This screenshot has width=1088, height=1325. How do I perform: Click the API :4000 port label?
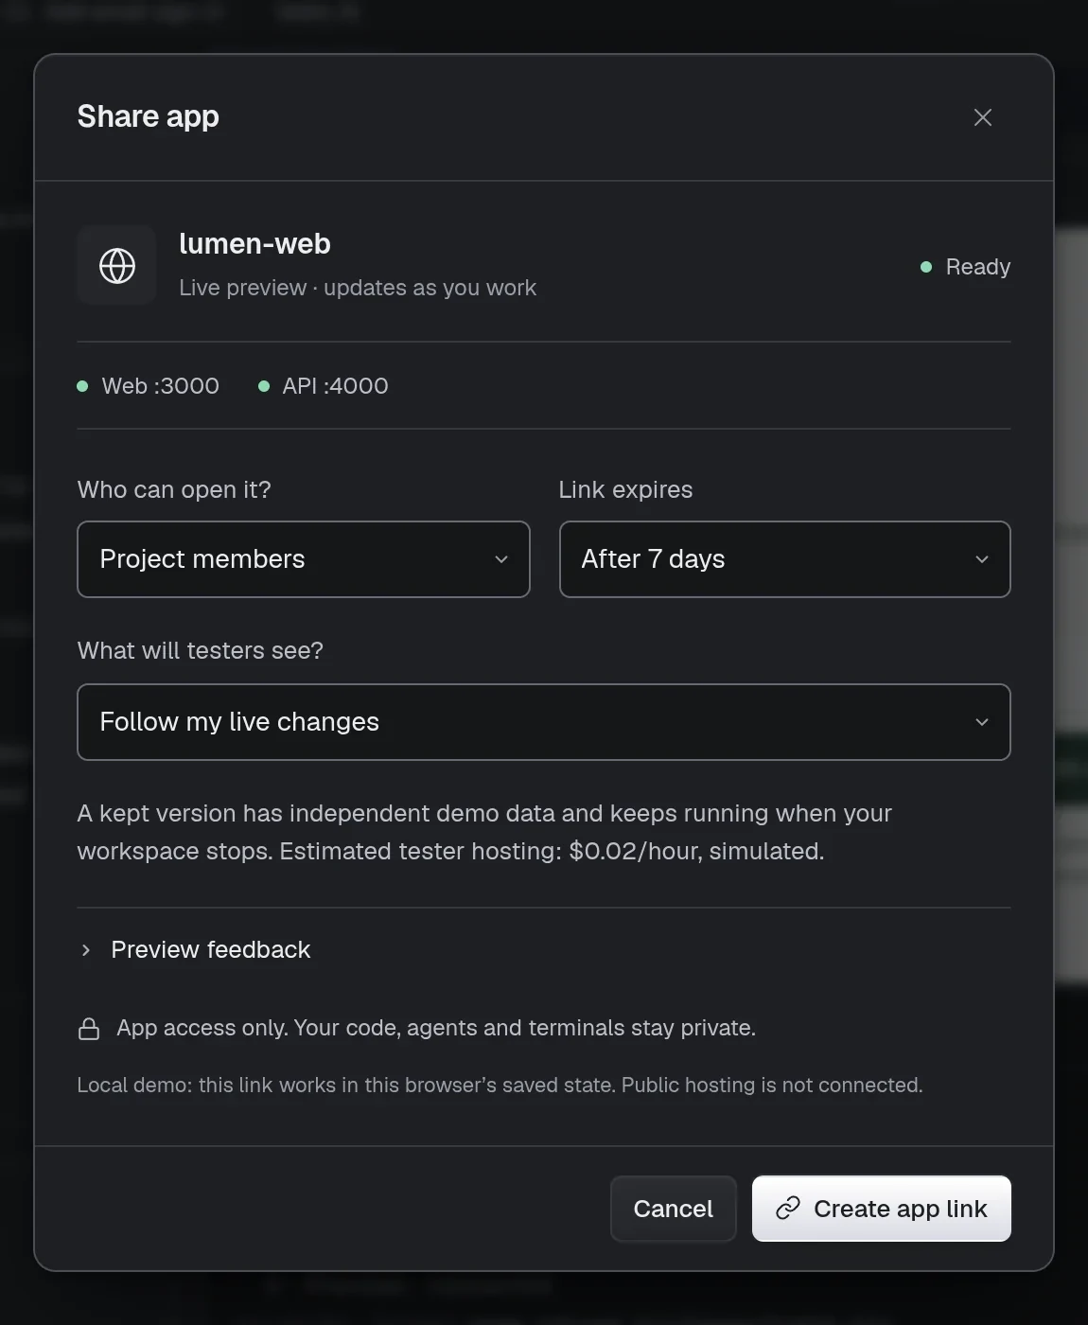pyautogui.click(x=324, y=386)
